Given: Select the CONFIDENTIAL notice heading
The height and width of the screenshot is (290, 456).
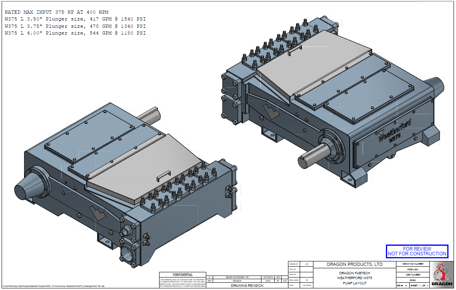Looking at the screenshot, I should click(x=182, y=275).
